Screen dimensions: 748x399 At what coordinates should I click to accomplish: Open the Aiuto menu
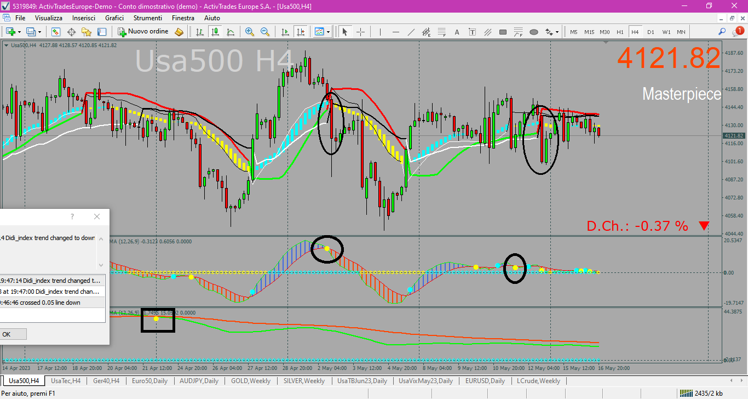(212, 18)
